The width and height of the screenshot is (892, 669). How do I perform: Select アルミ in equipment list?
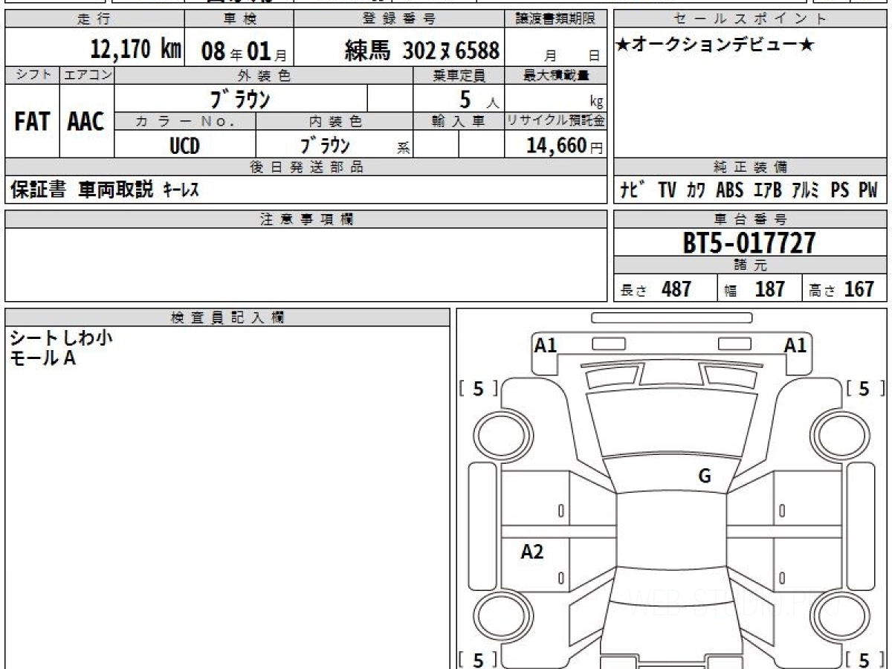(x=805, y=190)
